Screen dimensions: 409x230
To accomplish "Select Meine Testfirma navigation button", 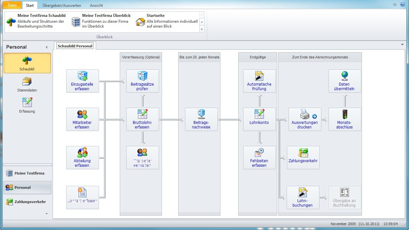I will pos(27,173).
